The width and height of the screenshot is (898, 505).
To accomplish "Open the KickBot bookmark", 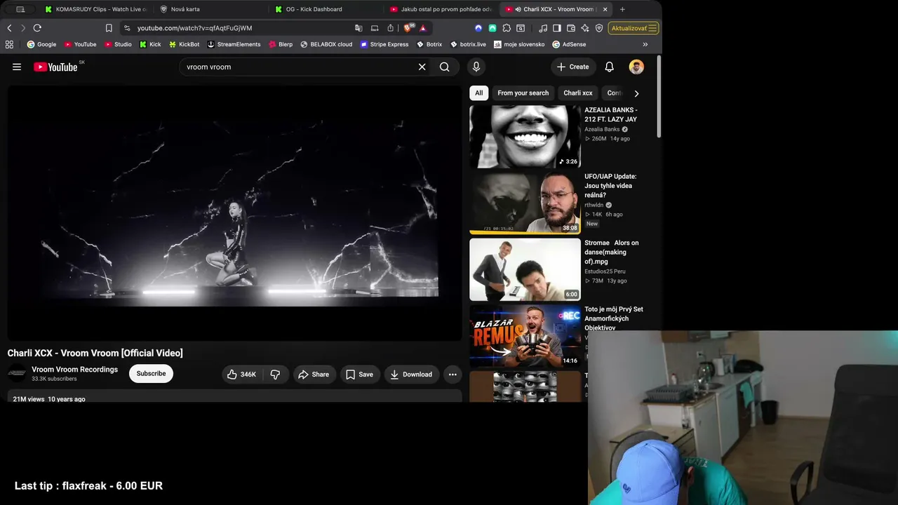I will (x=185, y=44).
